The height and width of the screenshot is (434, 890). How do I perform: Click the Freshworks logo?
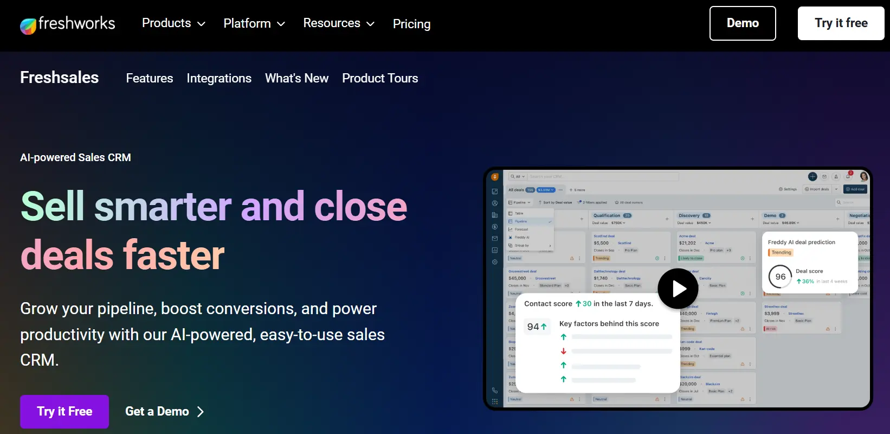point(68,24)
